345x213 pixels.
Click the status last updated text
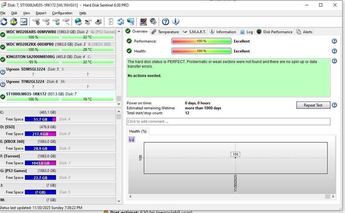pyautogui.click(x=41, y=207)
